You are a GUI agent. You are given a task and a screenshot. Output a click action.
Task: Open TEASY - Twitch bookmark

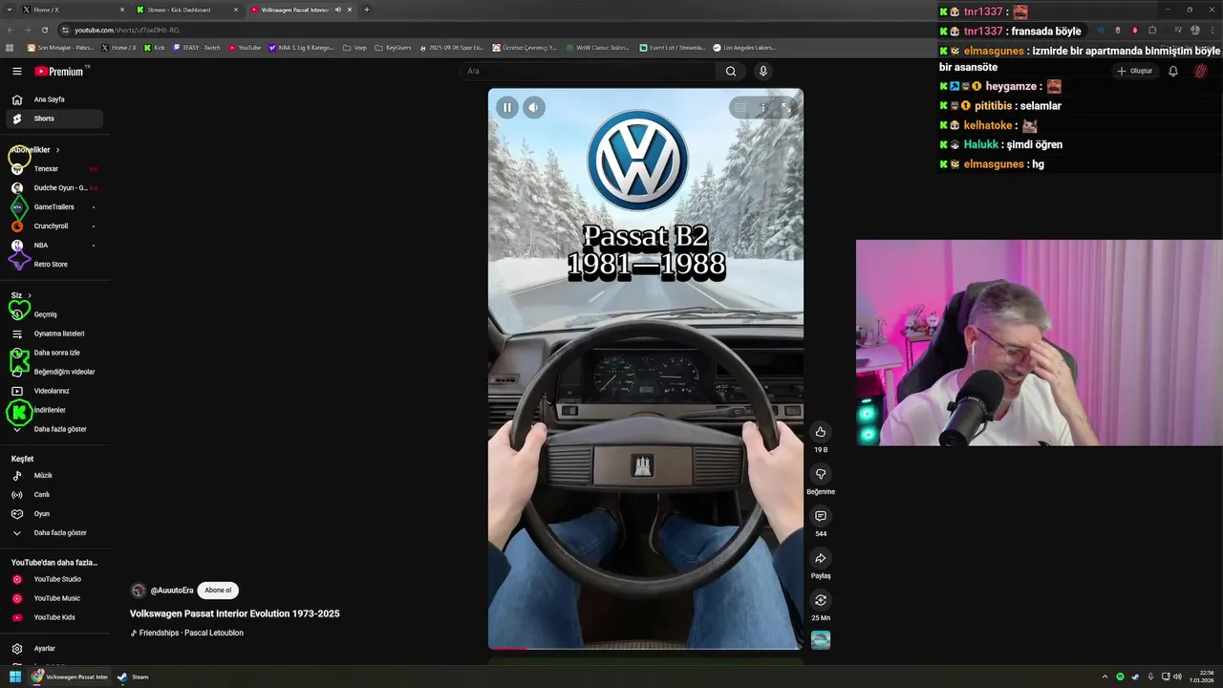coord(197,47)
